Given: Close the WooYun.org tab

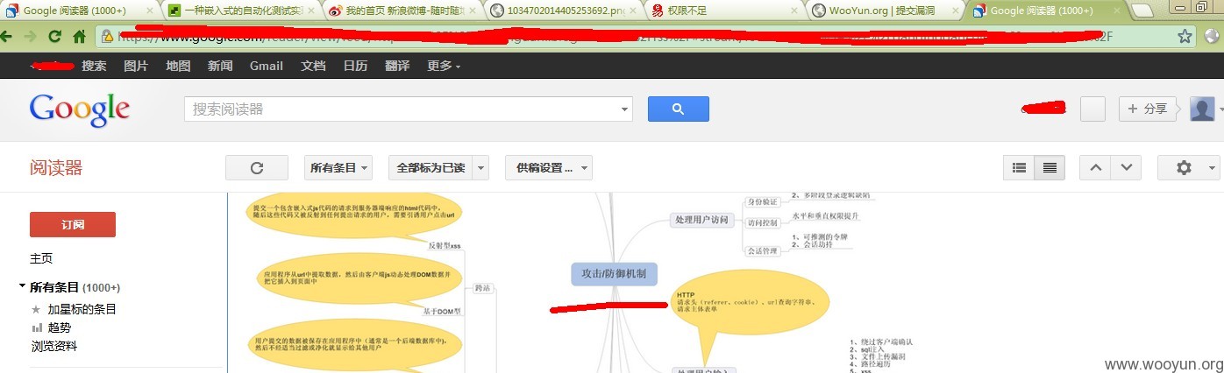Looking at the screenshot, I should 955,11.
